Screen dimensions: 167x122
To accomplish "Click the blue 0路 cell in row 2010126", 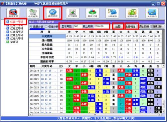I will [92, 100].
